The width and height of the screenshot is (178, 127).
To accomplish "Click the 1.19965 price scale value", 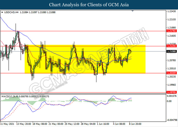I will pyautogui.click(x=171, y=85).
